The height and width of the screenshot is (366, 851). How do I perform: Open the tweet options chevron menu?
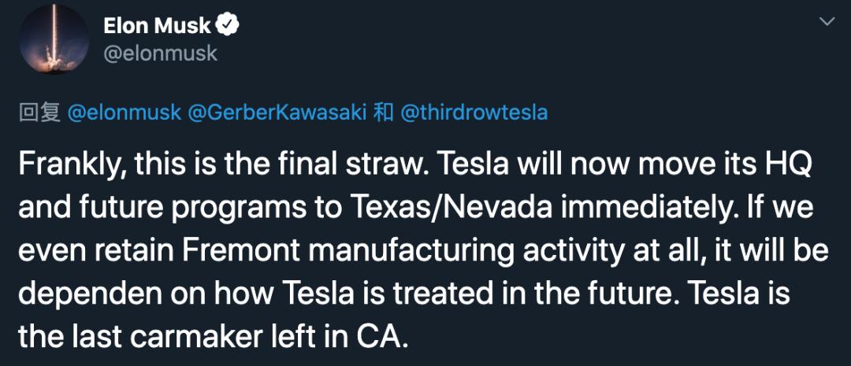tap(827, 22)
